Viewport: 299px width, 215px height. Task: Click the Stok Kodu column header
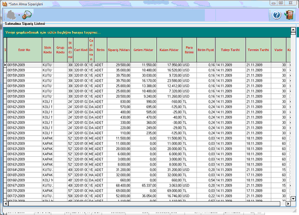click(48, 50)
